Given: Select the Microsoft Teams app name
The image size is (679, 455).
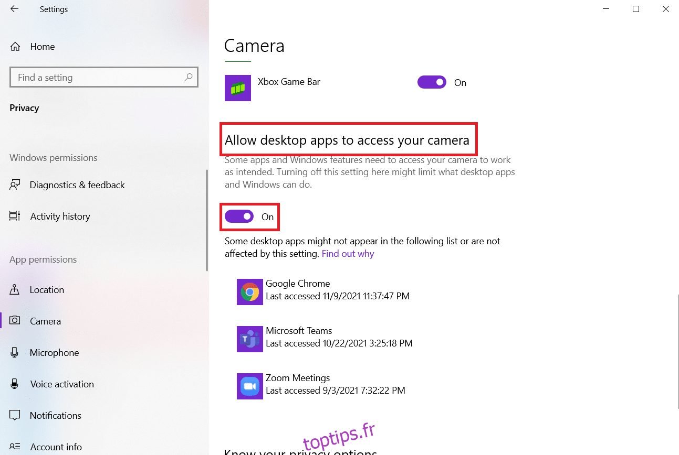Looking at the screenshot, I should coord(299,330).
